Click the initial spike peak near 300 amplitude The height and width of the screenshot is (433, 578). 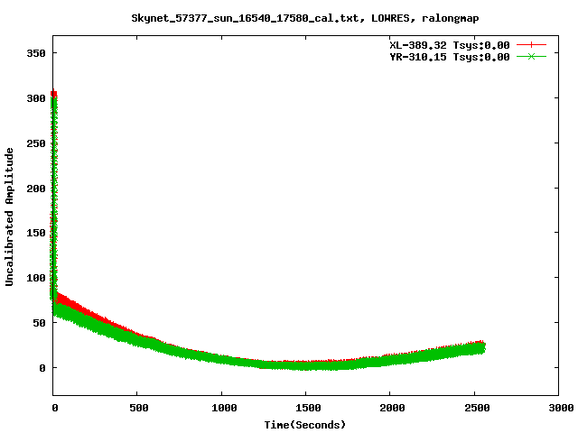point(54,94)
